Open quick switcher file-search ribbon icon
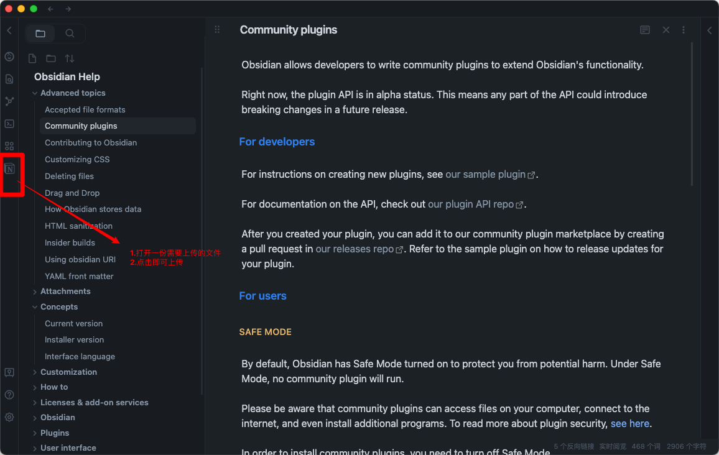 click(9, 79)
